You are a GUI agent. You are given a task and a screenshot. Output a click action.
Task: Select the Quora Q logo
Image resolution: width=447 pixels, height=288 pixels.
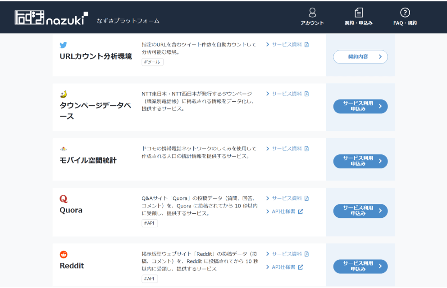click(64, 198)
